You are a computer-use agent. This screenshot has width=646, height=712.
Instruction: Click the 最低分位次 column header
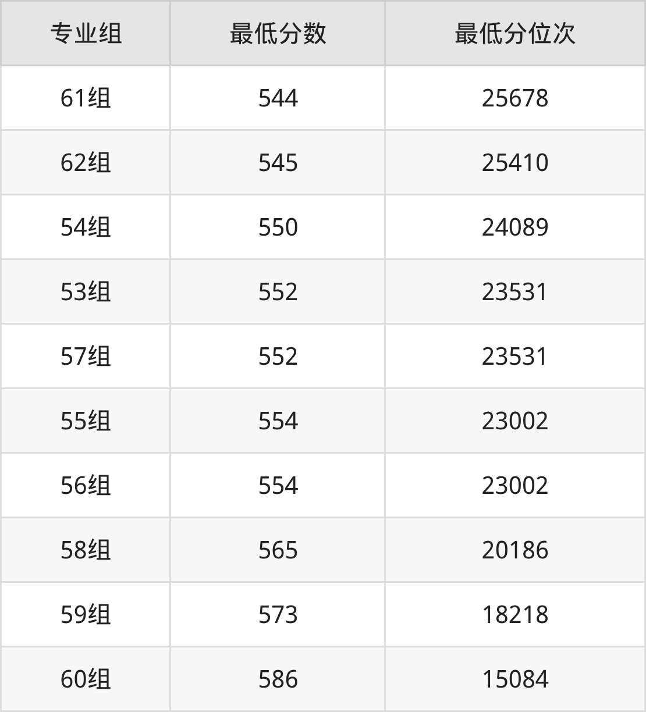click(514, 34)
